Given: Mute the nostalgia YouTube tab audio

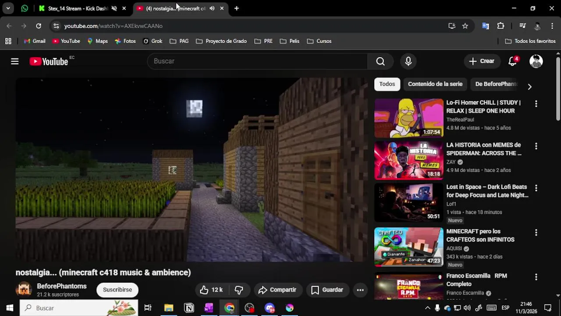Looking at the screenshot, I should 212,8.
